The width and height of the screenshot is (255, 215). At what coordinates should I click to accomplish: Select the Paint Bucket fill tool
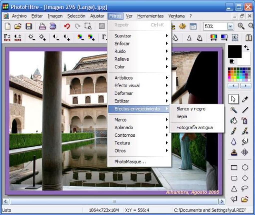click(x=233, y=120)
